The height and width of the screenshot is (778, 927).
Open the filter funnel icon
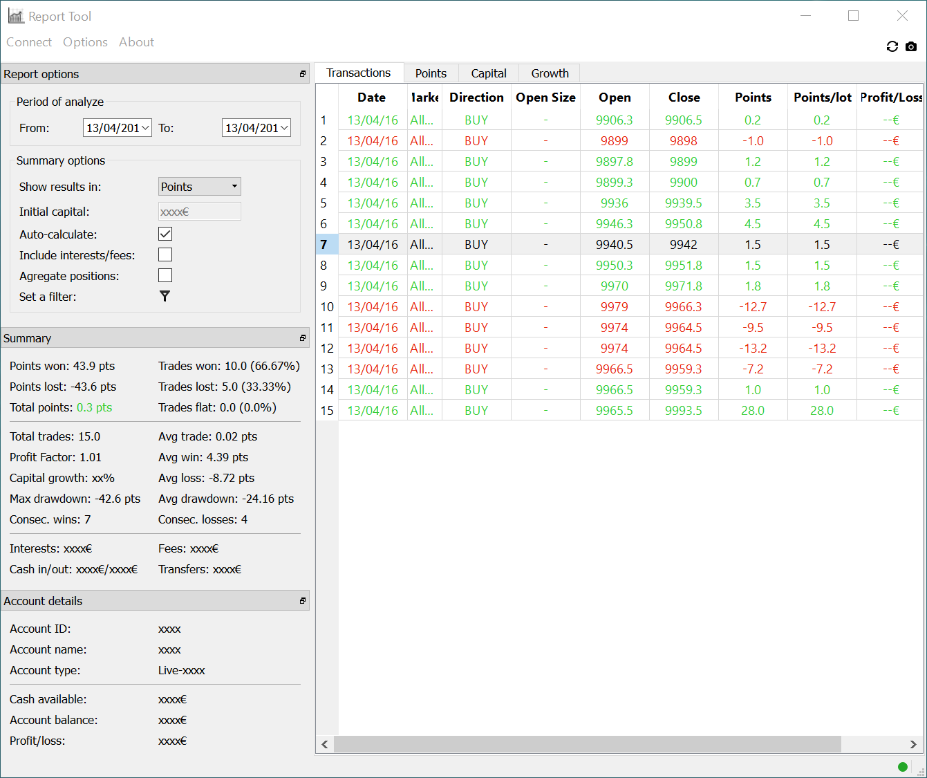pyautogui.click(x=165, y=296)
